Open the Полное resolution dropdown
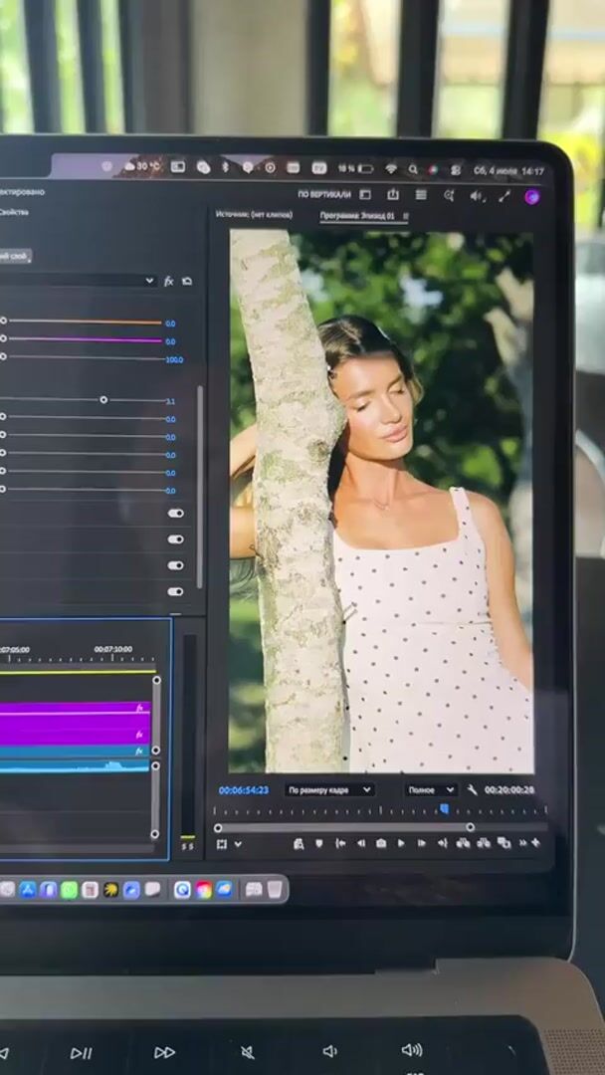The height and width of the screenshot is (1075, 605). pyautogui.click(x=430, y=790)
